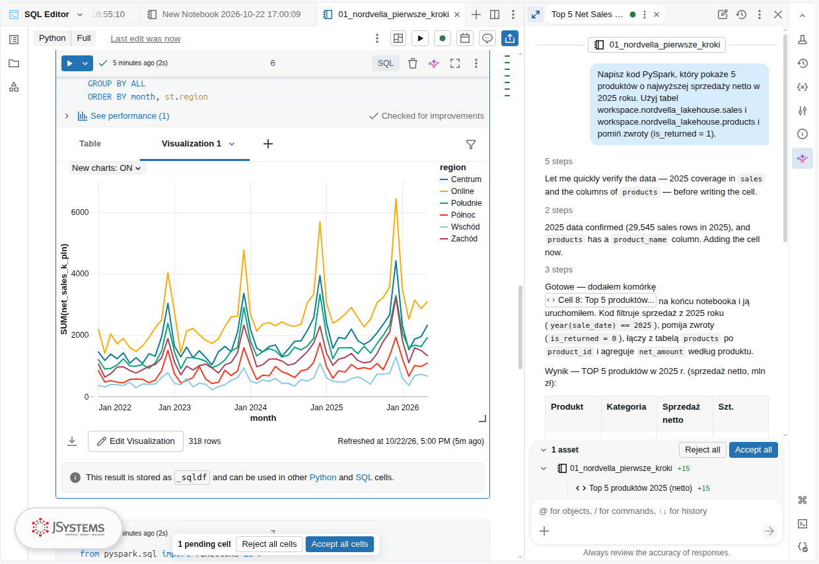
Task: Click Accept all cells in pending bar
Action: coord(339,544)
